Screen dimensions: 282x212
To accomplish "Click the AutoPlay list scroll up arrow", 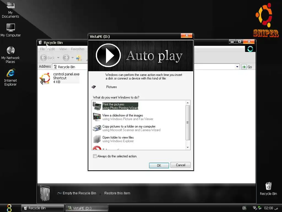I will 188,103.
